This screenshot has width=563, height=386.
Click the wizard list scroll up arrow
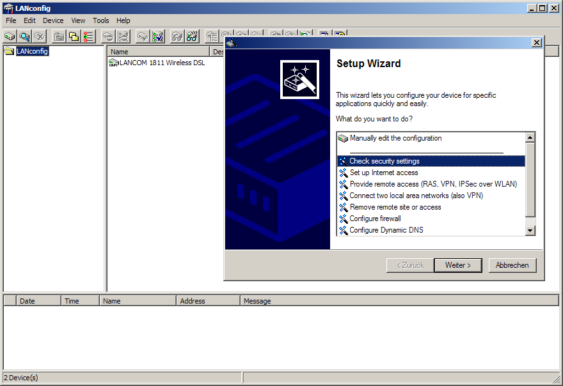click(530, 137)
